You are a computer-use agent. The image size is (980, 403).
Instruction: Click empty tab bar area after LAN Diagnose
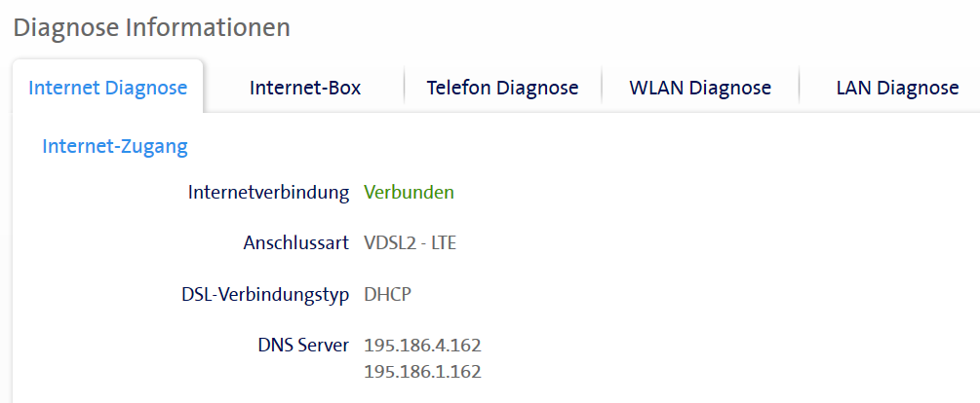pyautogui.click(x=973, y=88)
